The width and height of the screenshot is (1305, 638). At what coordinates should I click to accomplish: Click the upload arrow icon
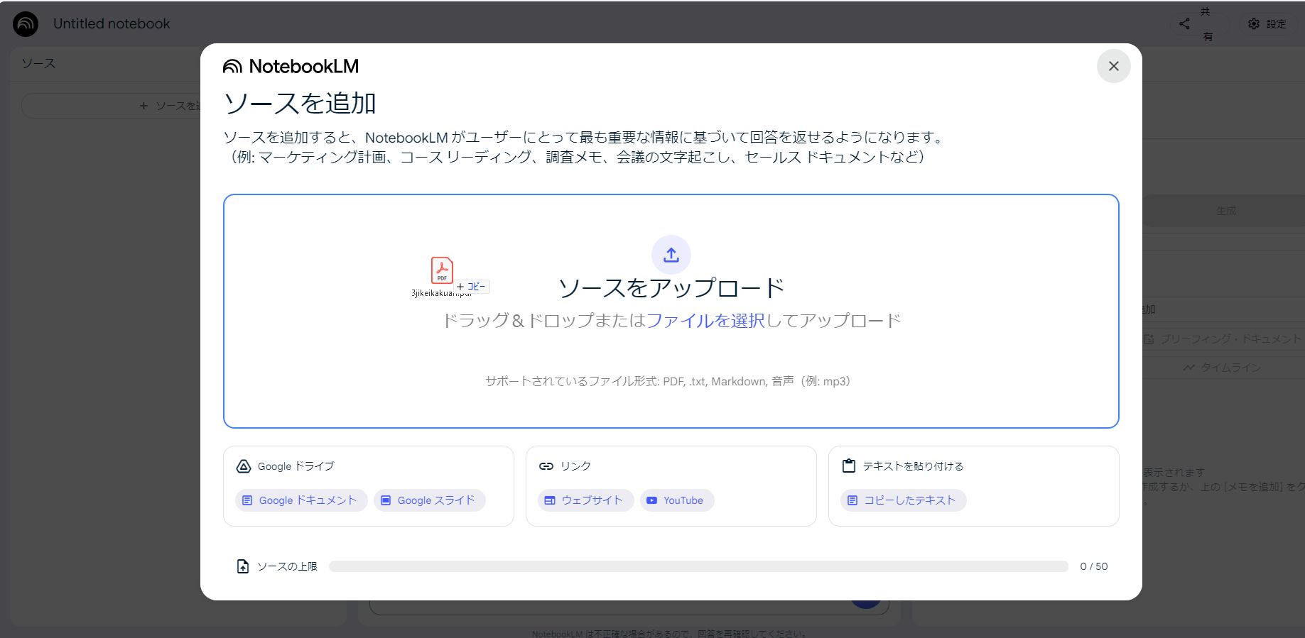point(671,255)
